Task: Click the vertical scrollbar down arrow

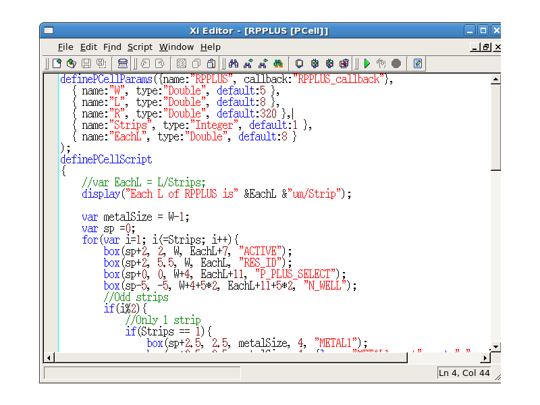Action: click(495, 346)
